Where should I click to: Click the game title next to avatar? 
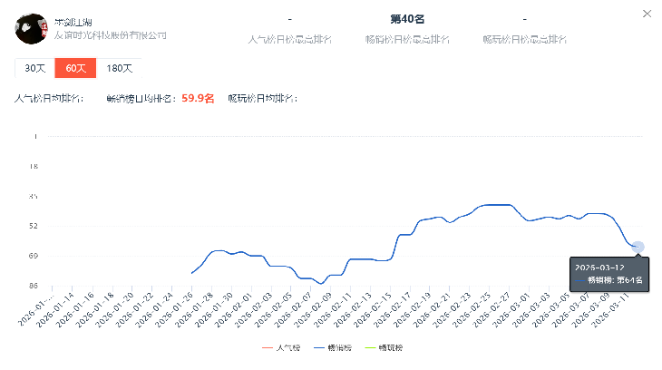pyautogui.click(x=79, y=20)
